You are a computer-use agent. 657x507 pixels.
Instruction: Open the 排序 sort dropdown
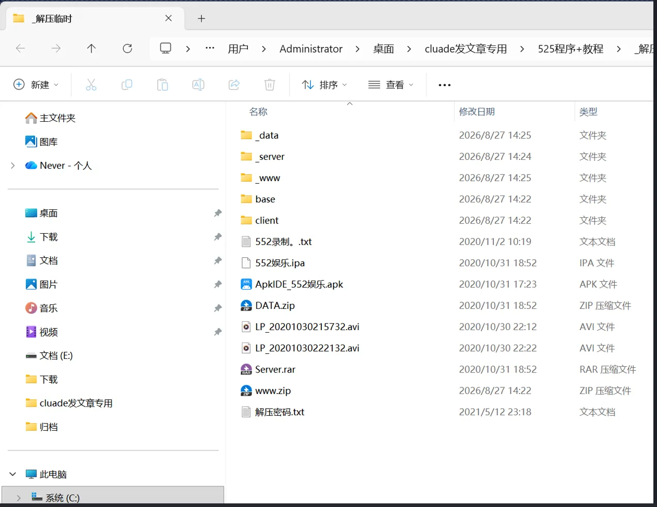(x=324, y=85)
